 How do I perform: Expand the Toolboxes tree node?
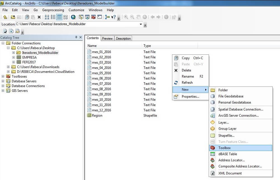(3, 76)
